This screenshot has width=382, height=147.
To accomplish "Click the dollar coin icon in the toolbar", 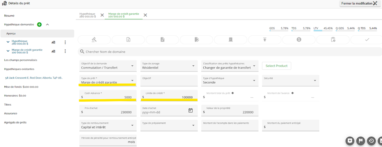I will (x=299, y=40).
